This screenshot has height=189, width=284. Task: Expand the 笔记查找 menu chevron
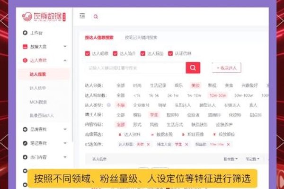point(65,143)
